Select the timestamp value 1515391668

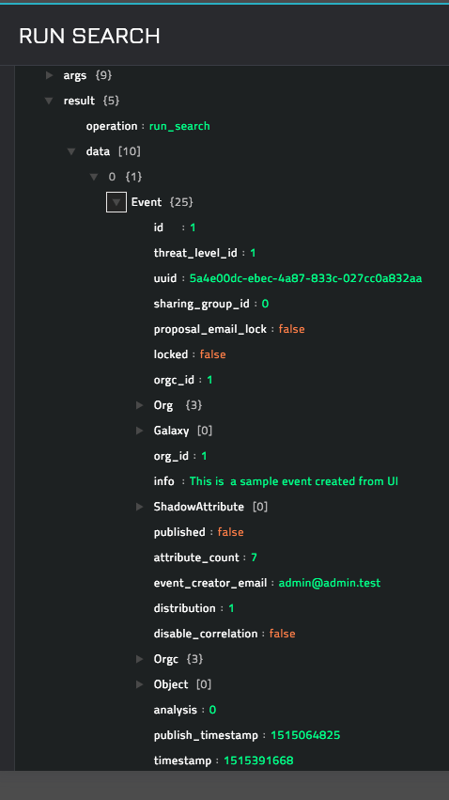coord(258,761)
